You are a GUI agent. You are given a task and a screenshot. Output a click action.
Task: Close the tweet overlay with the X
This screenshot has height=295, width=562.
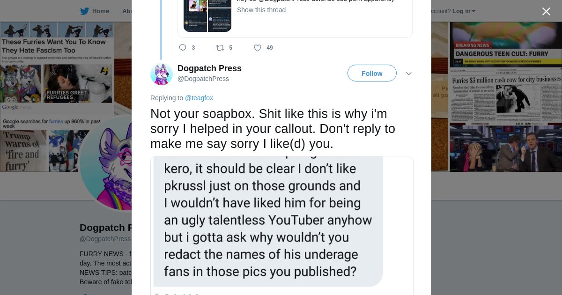[546, 12]
